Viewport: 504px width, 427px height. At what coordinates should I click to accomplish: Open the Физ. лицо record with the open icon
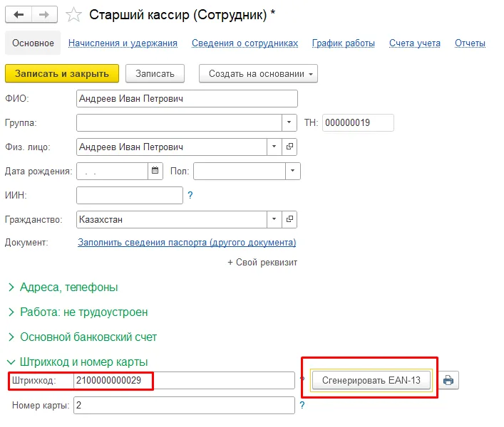tap(289, 147)
